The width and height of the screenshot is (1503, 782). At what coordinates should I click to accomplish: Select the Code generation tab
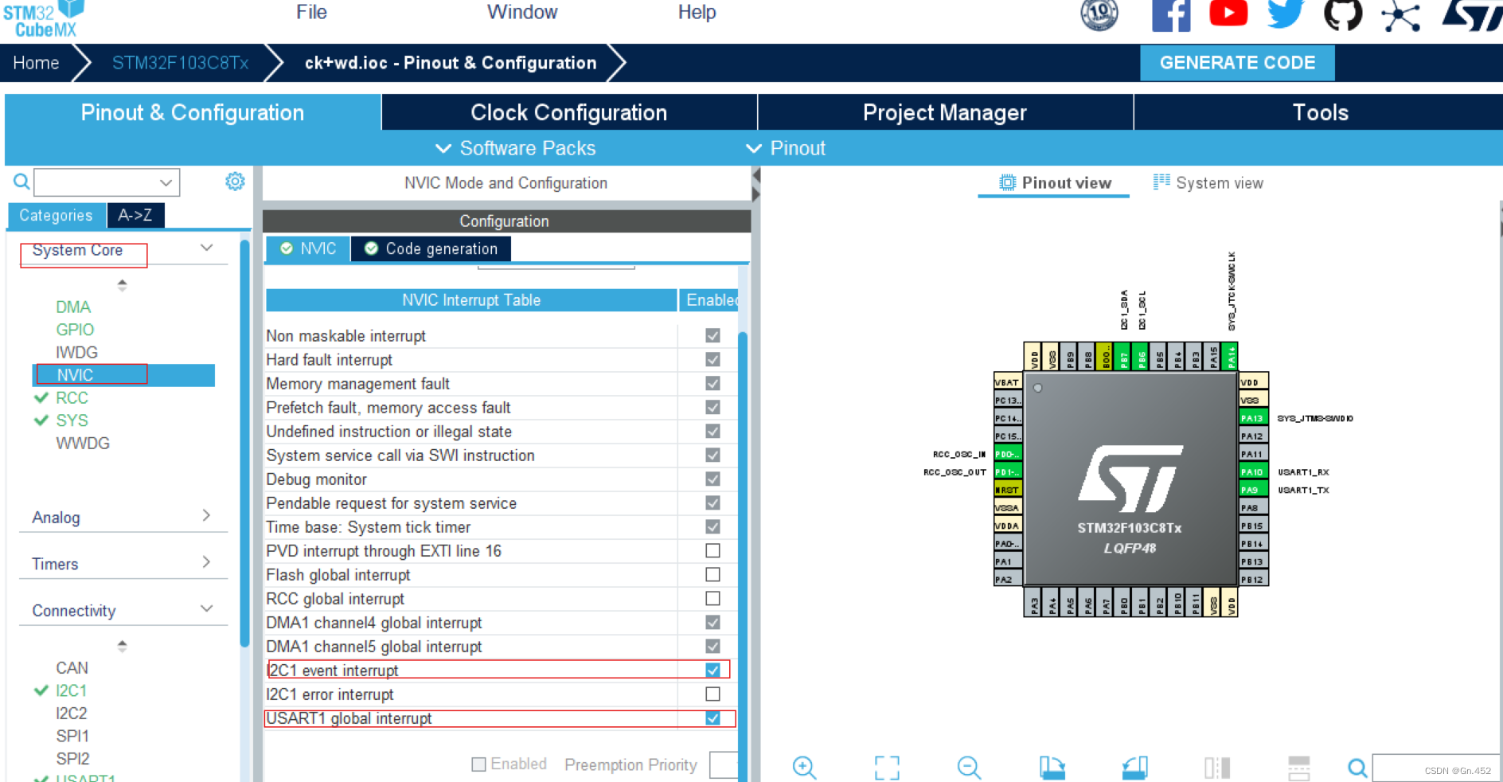point(431,248)
